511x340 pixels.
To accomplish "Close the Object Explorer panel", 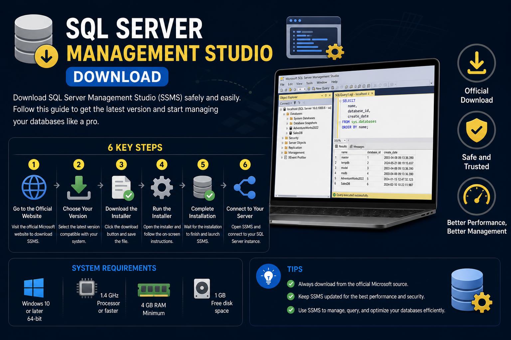I will 330,95.
